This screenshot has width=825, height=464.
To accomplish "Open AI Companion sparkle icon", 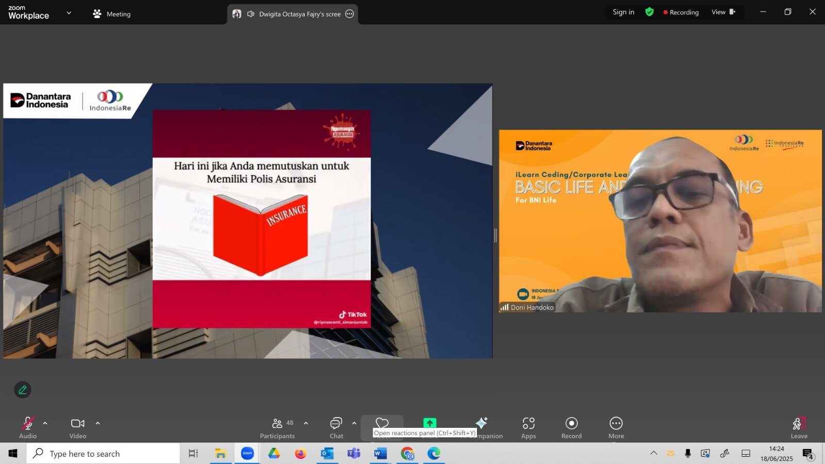I will pyautogui.click(x=482, y=423).
